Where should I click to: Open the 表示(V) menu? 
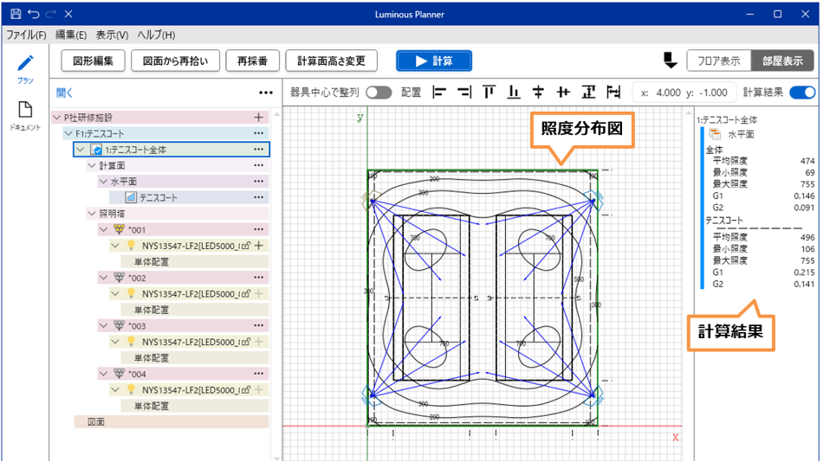(112, 35)
